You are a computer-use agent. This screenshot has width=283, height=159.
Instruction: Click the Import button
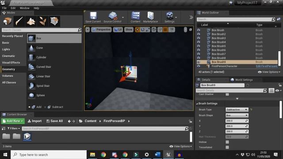[x=34, y=121]
